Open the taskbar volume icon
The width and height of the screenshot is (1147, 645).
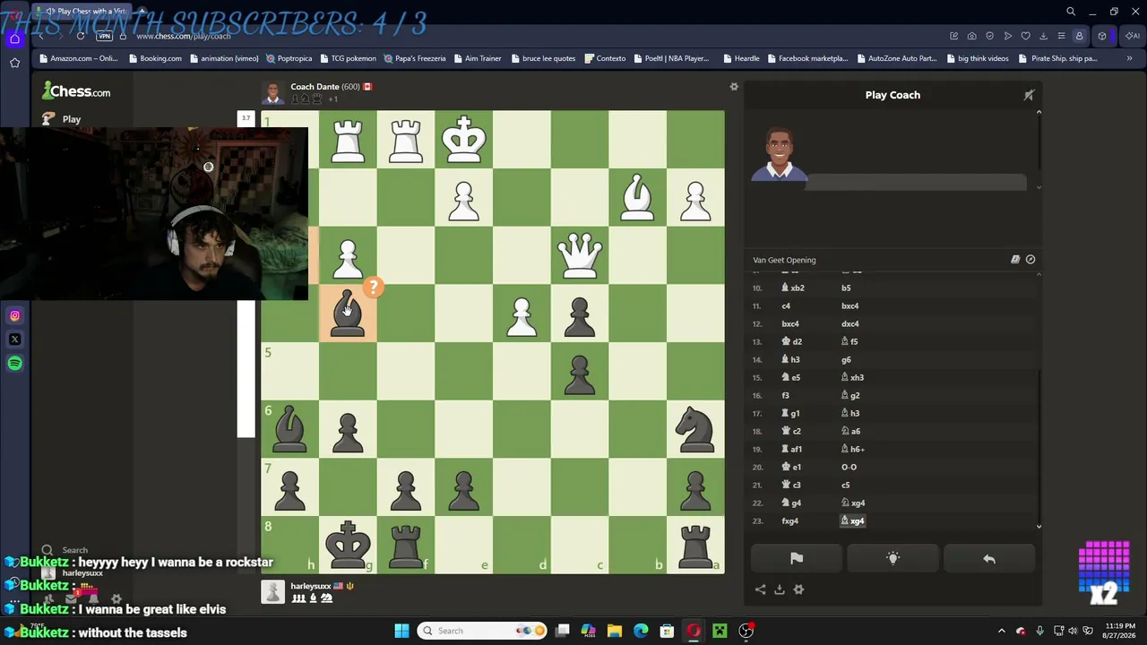[x=1073, y=631]
